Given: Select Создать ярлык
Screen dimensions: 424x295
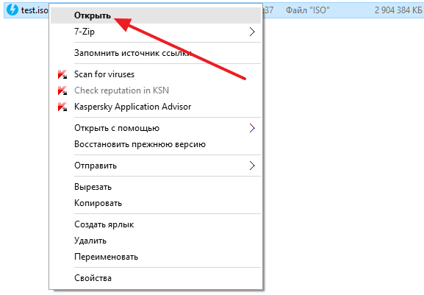Looking at the screenshot, I should pos(156,224).
